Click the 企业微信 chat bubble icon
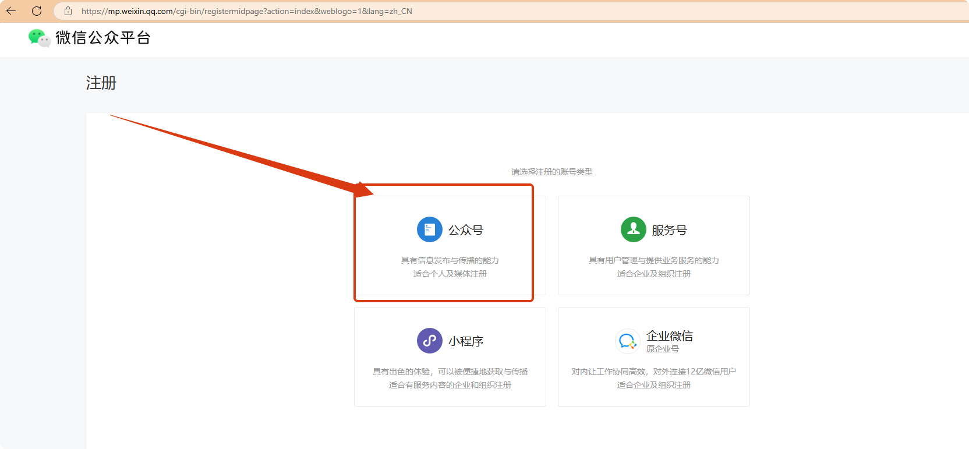 point(628,341)
